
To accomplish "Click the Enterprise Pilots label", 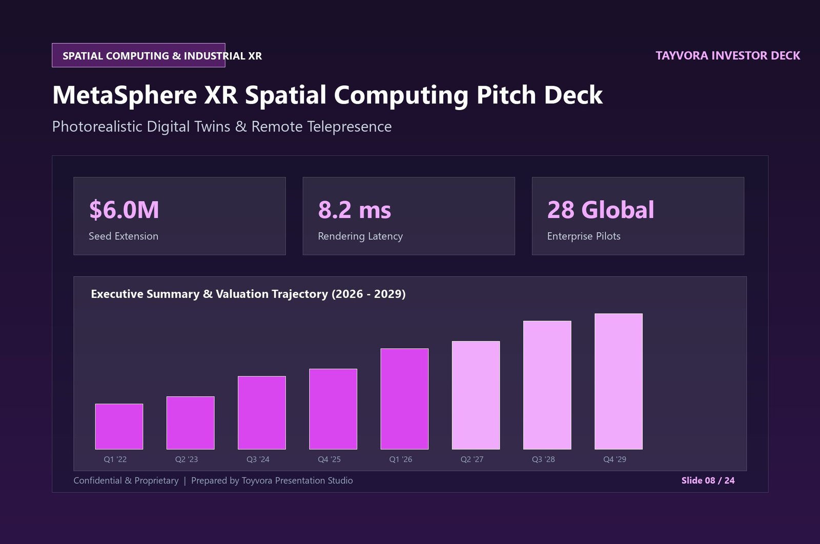I will click(x=584, y=236).
